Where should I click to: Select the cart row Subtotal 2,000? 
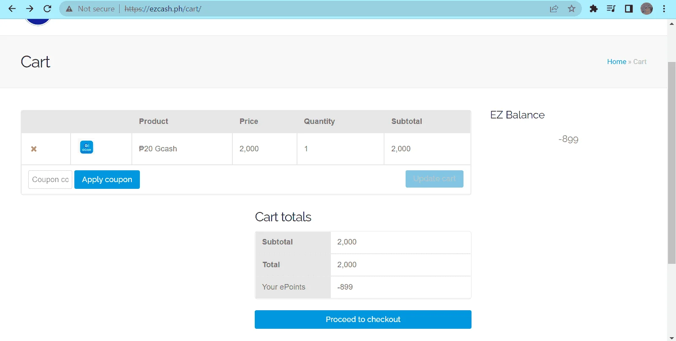(401, 149)
